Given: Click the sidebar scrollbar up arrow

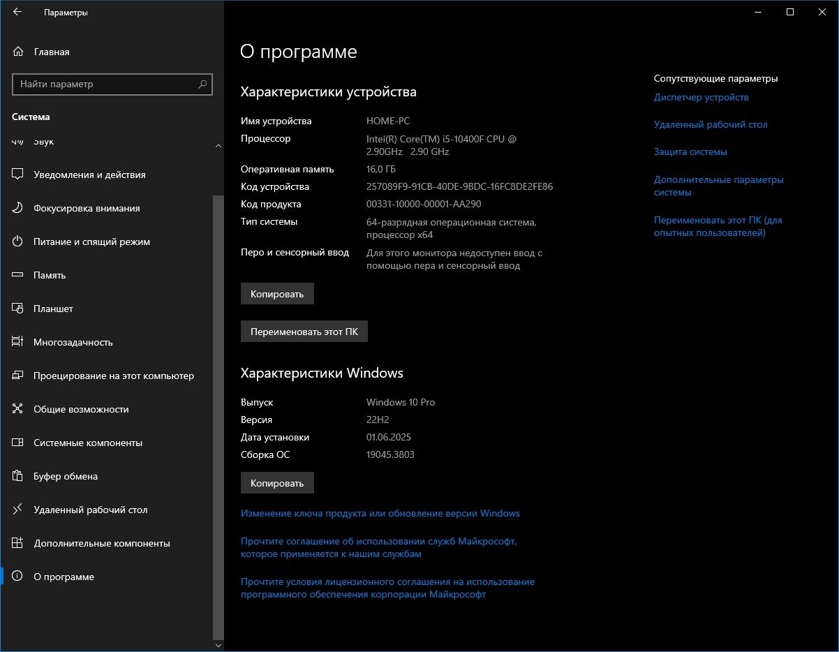Looking at the screenshot, I should [x=218, y=146].
